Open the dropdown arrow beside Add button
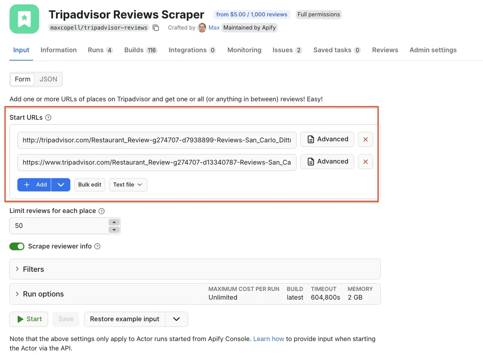 point(61,185)
